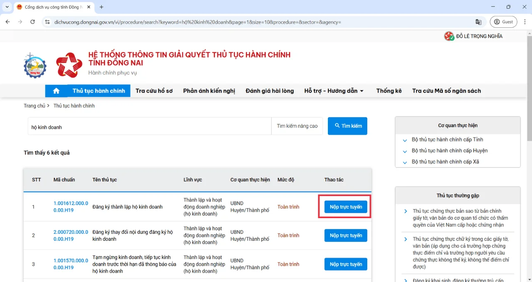Click the search field containing hộ kinh doanh
The width and height of the screenshot is (532, 282).
[150, 127]
